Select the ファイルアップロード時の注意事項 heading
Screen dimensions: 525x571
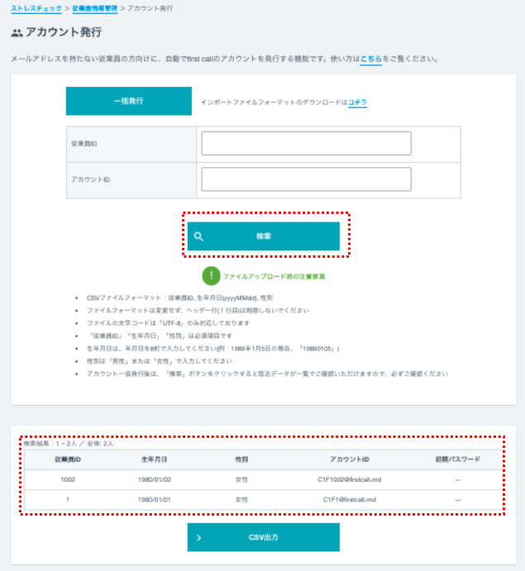coord(274,277)
